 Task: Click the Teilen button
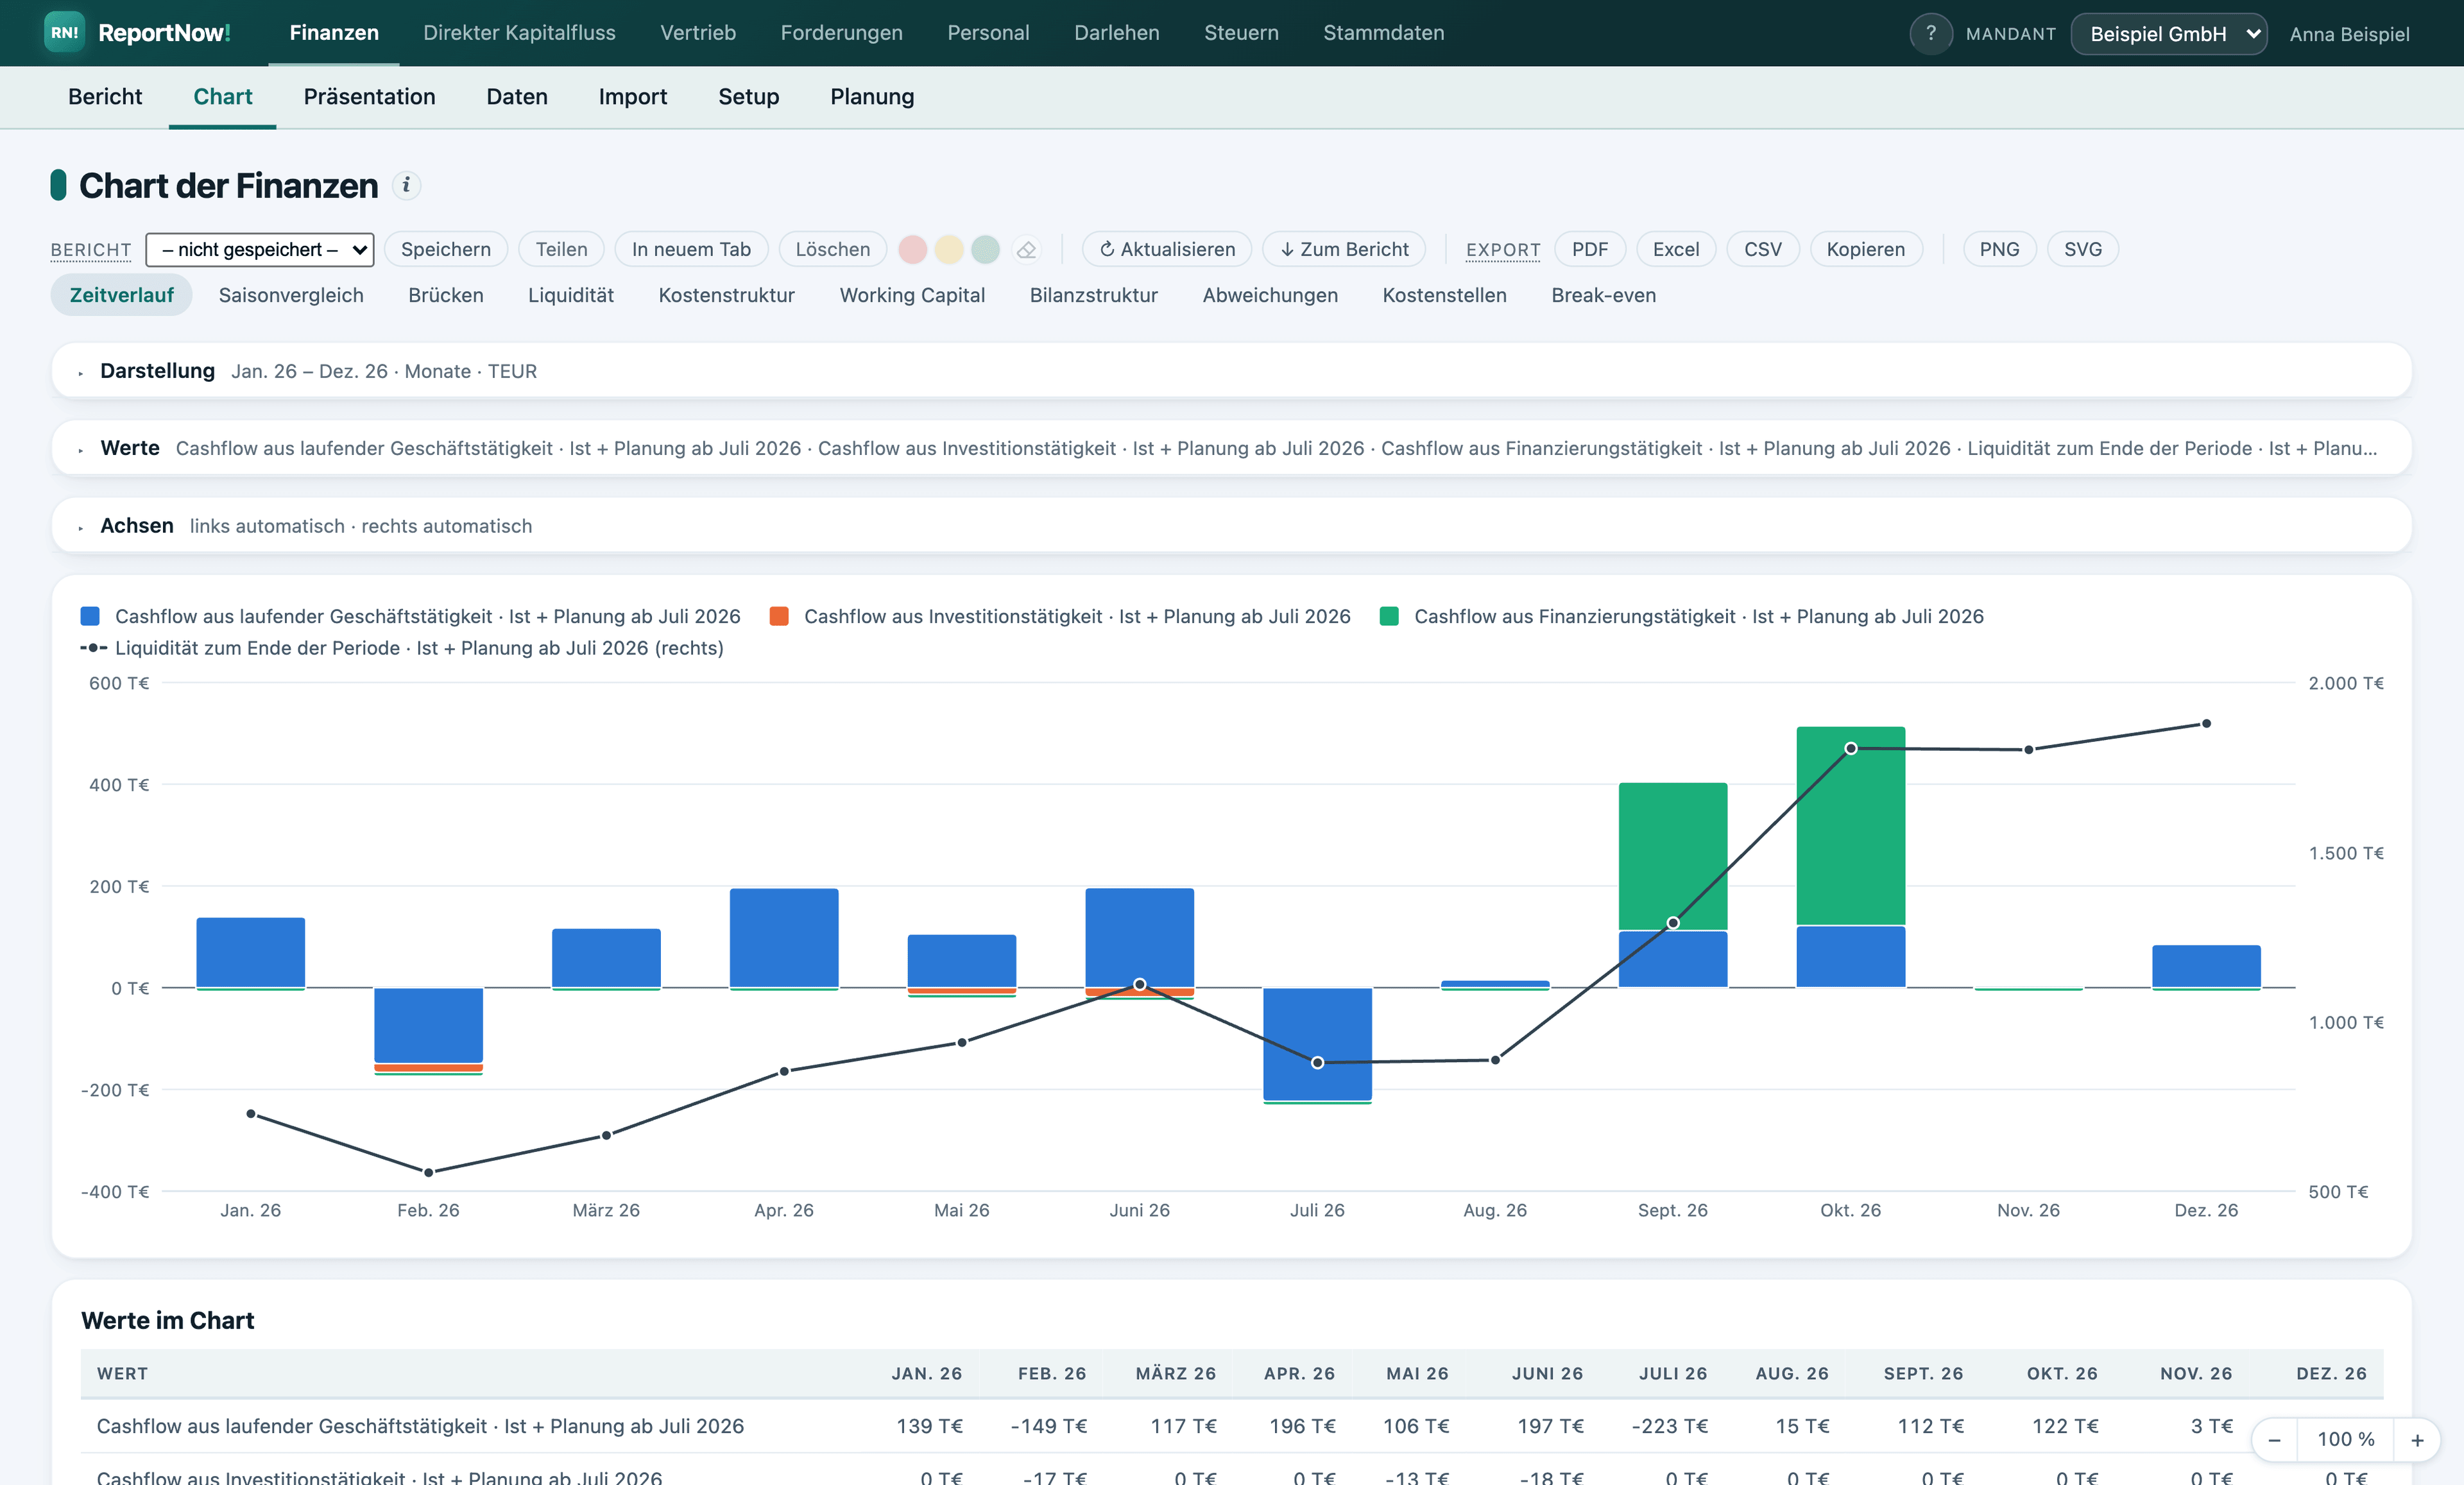[561, 249]
